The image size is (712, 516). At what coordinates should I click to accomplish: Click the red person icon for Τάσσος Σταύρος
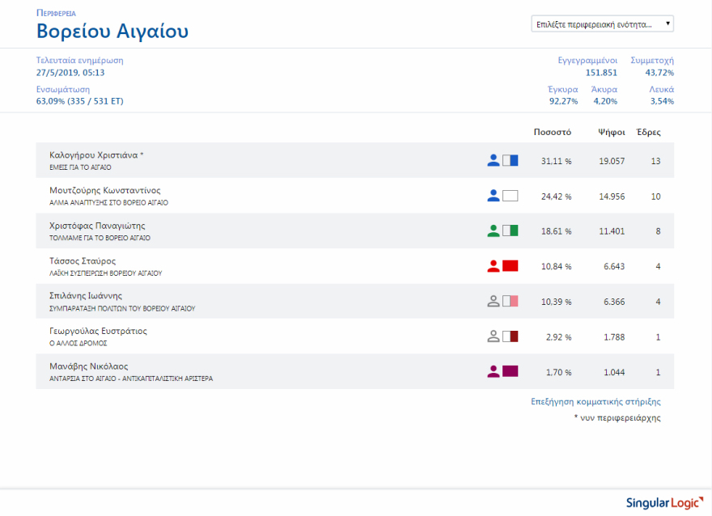(494, 266)
